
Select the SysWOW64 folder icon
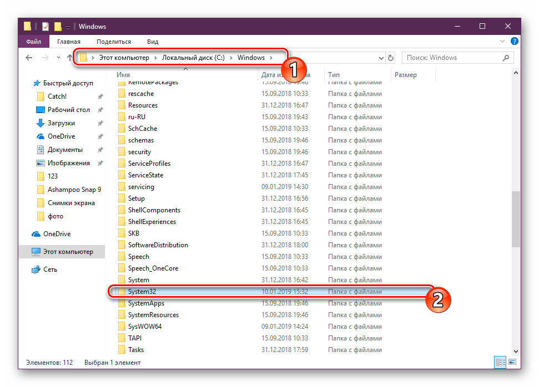pyautogui.click(x=122, y=327)
